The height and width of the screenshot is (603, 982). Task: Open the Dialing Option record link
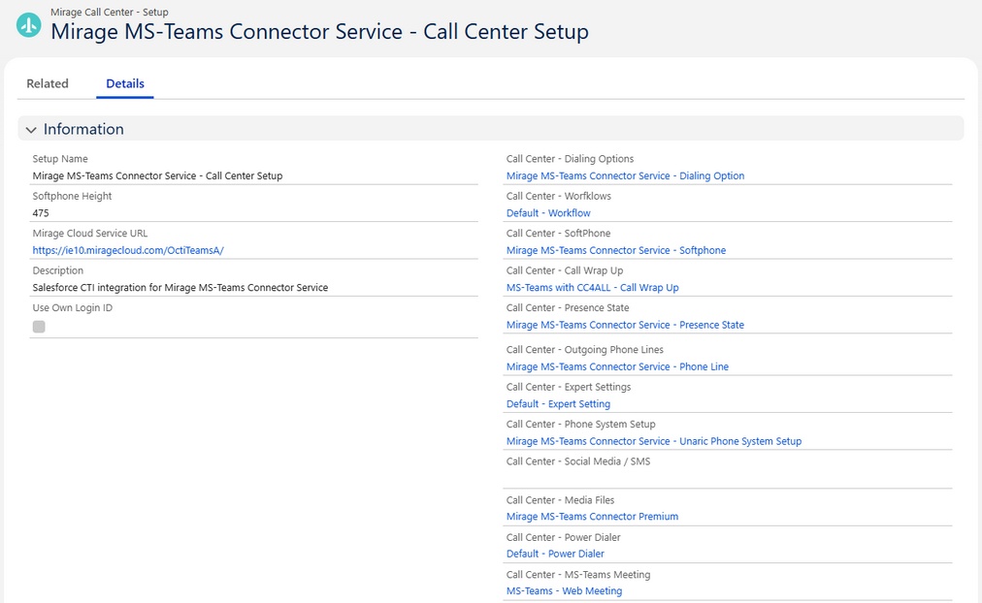pos(626,175)
